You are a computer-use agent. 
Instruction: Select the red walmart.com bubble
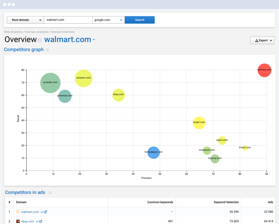[x=264, y=70]
